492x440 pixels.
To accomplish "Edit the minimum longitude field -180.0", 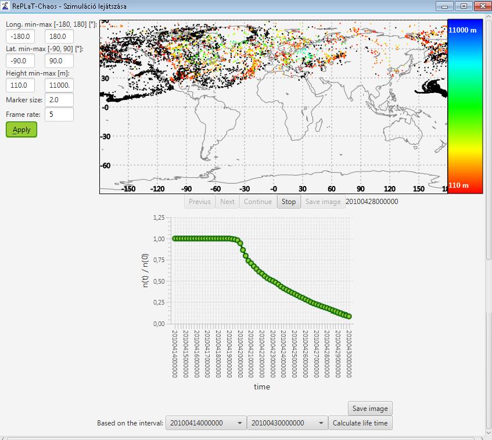I will tap(20, 37).
